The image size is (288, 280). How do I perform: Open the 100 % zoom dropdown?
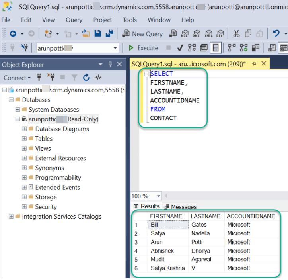[159, 196]
